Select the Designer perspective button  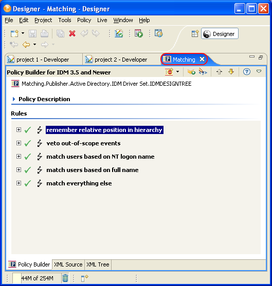(220, 33)
